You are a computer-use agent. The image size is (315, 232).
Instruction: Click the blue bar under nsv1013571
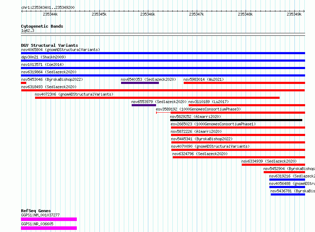pos(163,68)
